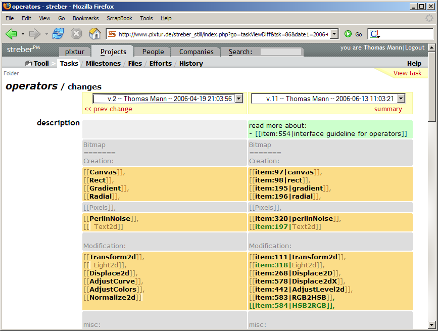Image resolution: width=438 pixels, height=331 pixels.
Task: Open the ScrapBook menu
Action: pos(119,18)
